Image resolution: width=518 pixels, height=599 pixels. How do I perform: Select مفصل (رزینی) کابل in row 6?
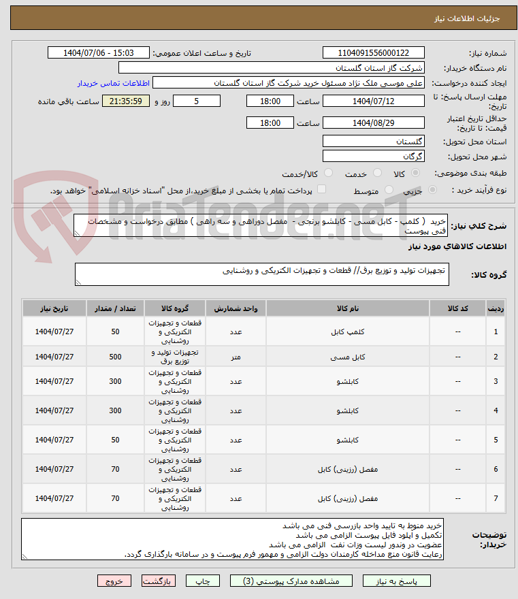pos(348,469)
